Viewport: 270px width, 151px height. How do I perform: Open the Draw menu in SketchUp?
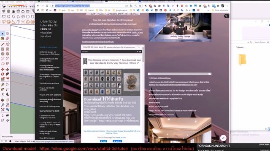tap(25, 2)
